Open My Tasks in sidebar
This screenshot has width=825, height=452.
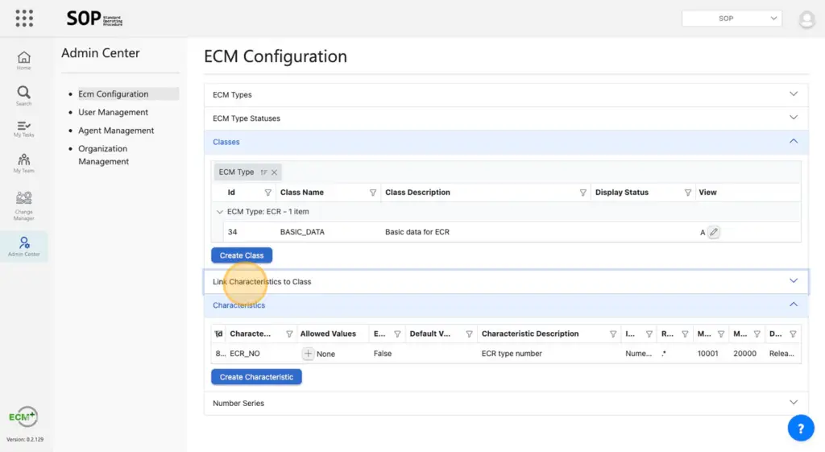point(24,129)
